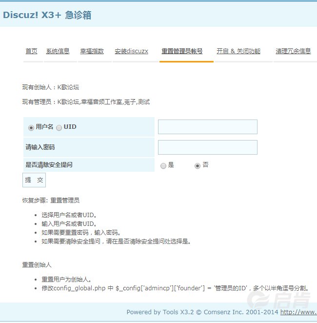Click the Discuz! X3+ 急诊箱 title

pyautogui.click(x=47, y=15)
